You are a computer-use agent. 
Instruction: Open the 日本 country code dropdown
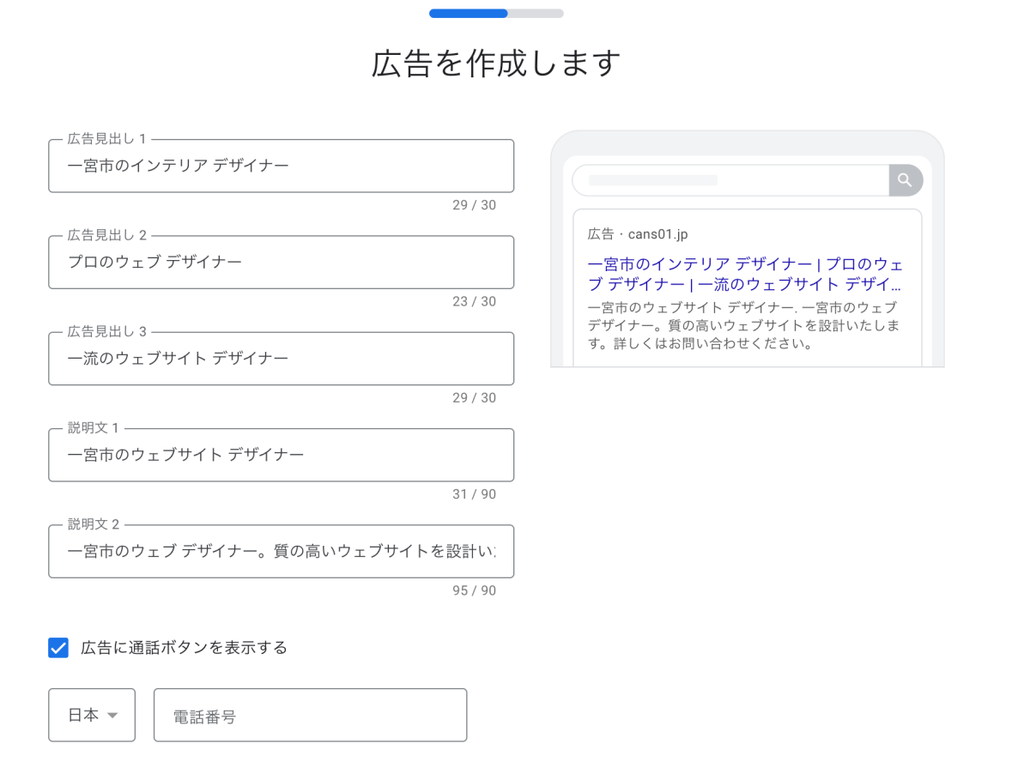coord(92,715)
